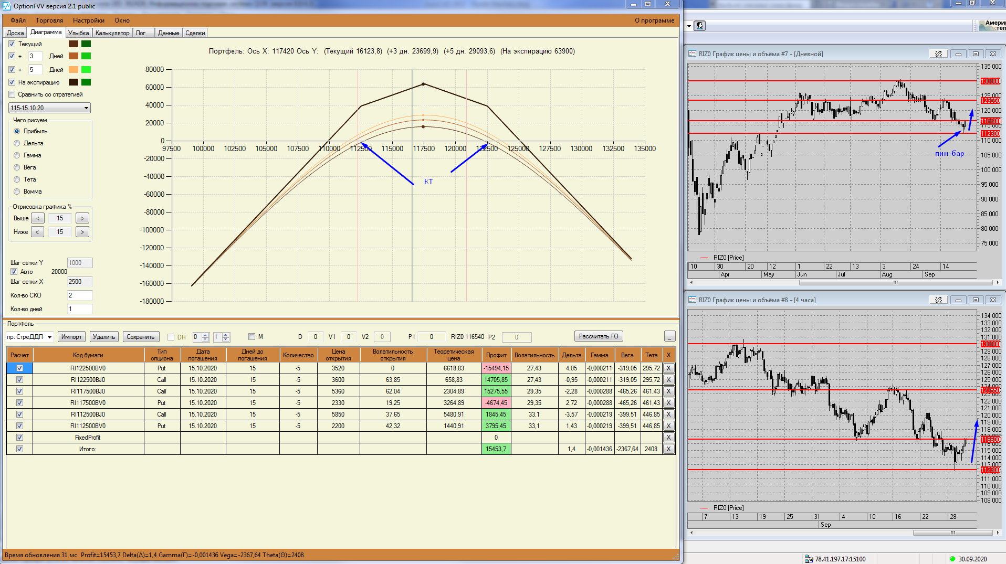Delete the RI112500BV0 row with X
The height and width of the screenshot is (564, 1006).
point(668,426)
